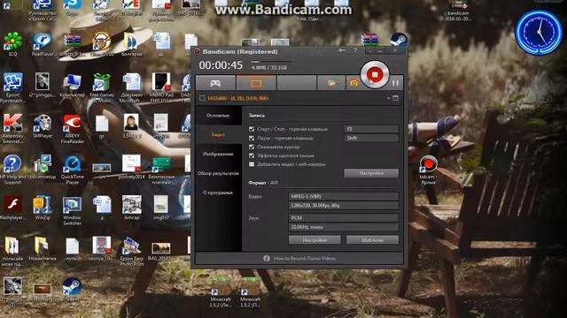The width and height of the screenshot is (567, 318).
Task: Open the ICQ desktop shortcut
Action: tap(12, 44)
